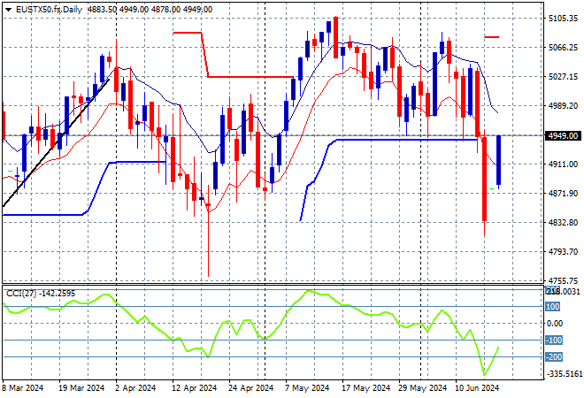Expand the triangle arrow beside EUSTX50.fs symbol
584x398 pixels.
click(x=8, y=10)
